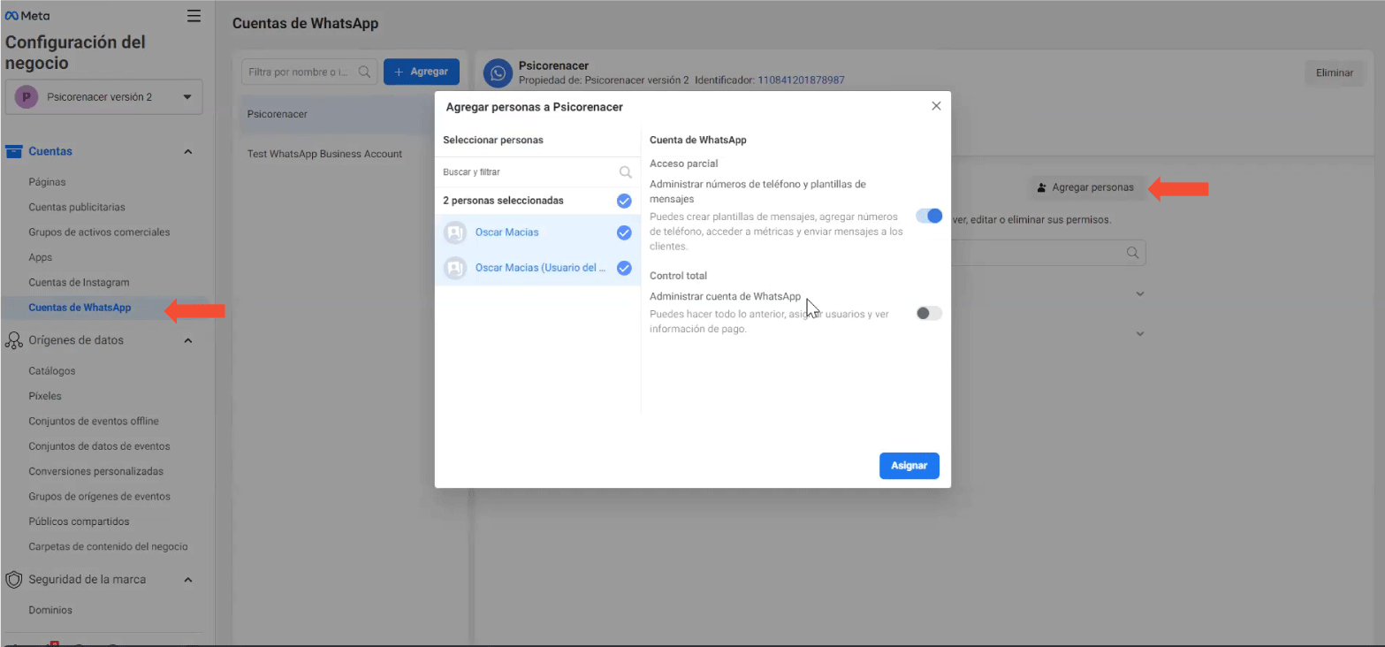
Task: Close the Agregar personas dialog
Action: (x=936, y=106)
